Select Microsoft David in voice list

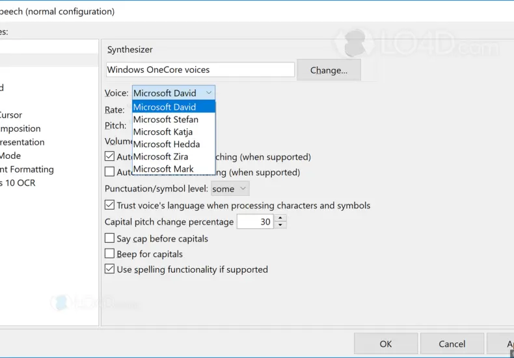[174, 107]
